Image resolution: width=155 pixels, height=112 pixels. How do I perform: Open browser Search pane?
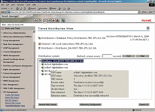click(32, 8)
